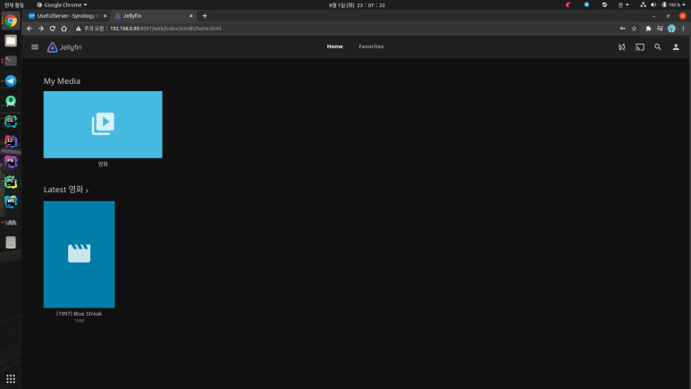Open WebStorm from the dock
This screenshot has width=691, height=389.
pyautogui.click(x=11, y=201)
